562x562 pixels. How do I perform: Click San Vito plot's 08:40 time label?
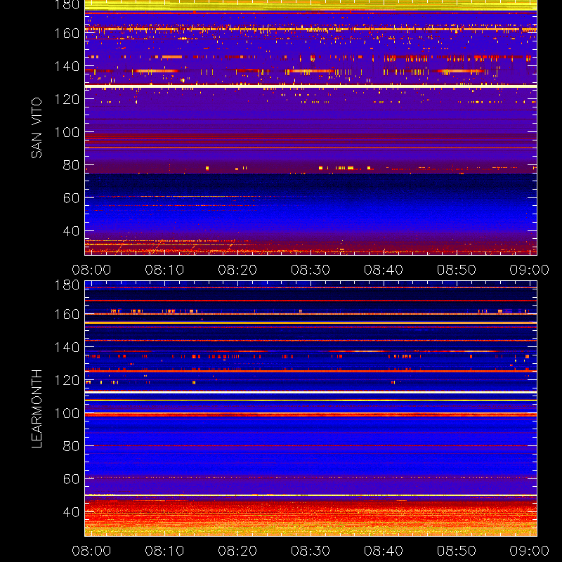(384, 270)
